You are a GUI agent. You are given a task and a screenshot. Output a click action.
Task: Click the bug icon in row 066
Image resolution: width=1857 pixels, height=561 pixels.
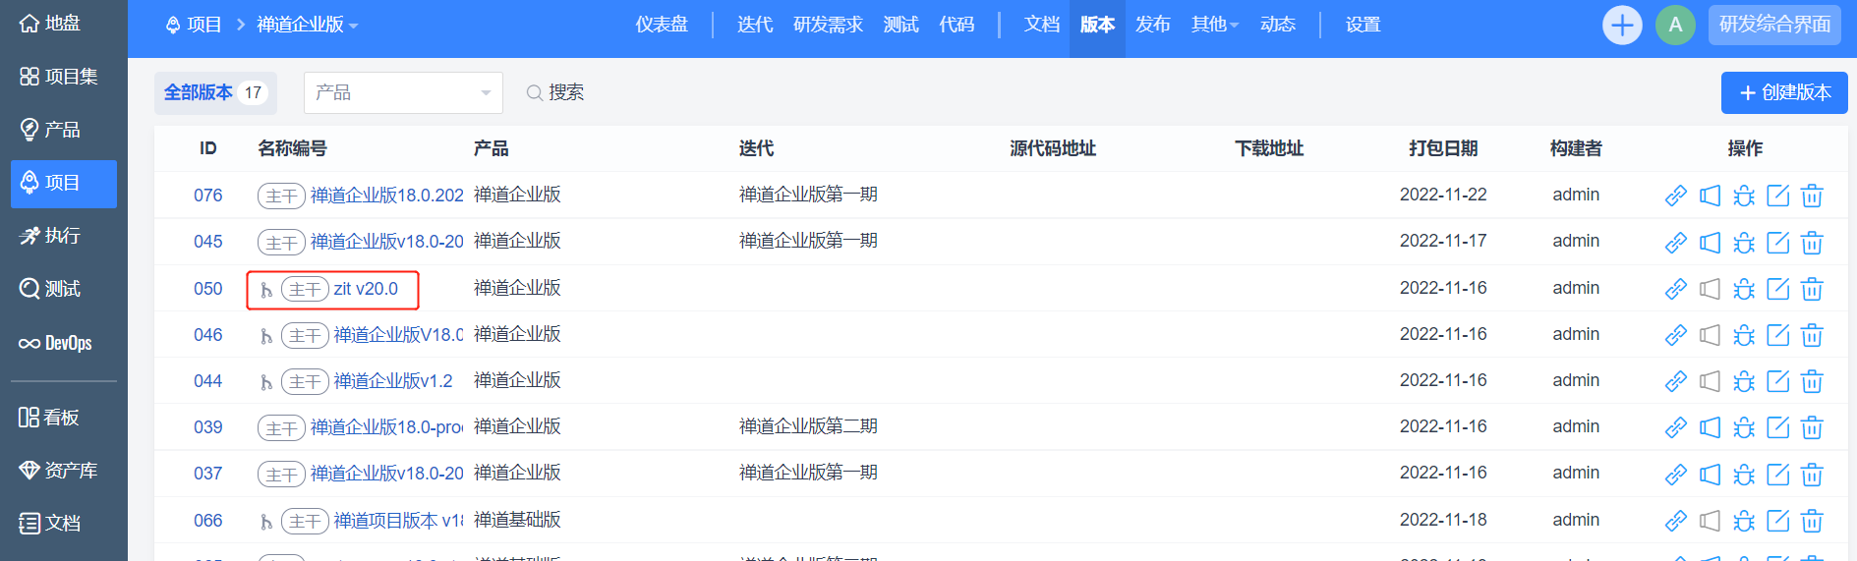pyautogui.click(x=1744, y=521)
